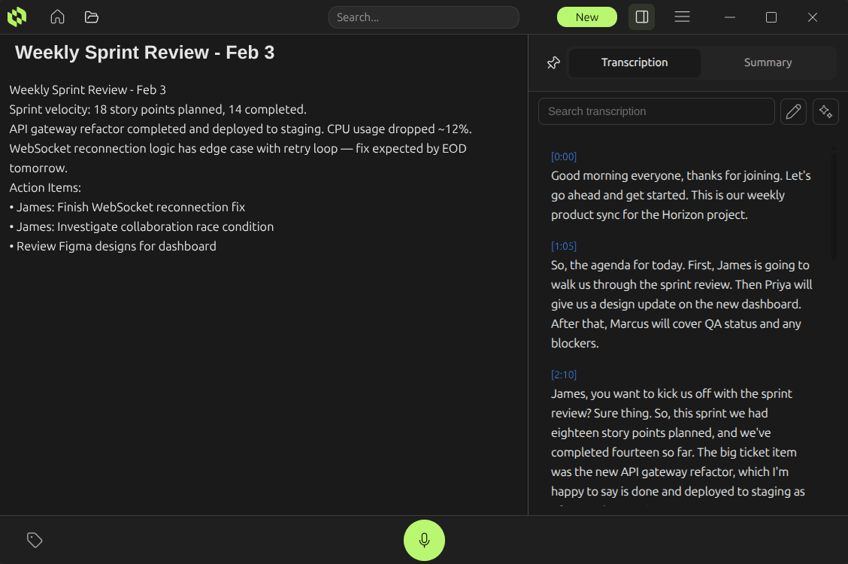The height and width of the screenshot is (564, 848).
Task: Open the Home view
Action: coord(57,17)
